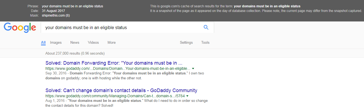Open the 'Can't change domain's contact details' result

point(121,90)
